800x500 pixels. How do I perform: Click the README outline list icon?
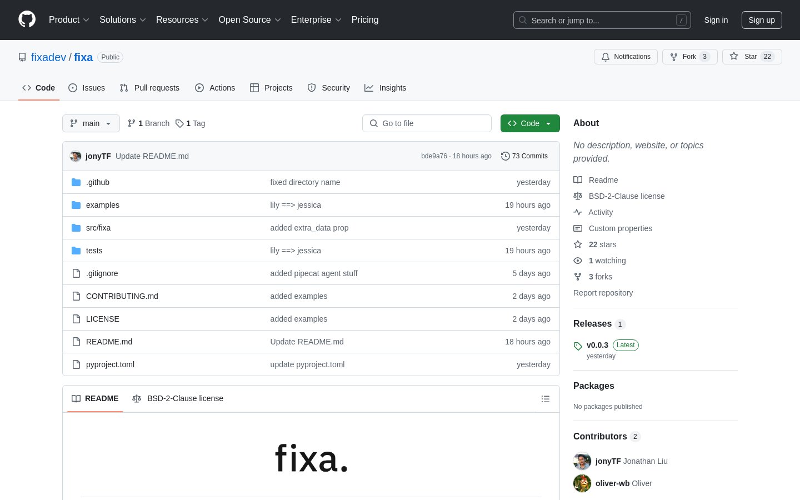pos(546,399)
